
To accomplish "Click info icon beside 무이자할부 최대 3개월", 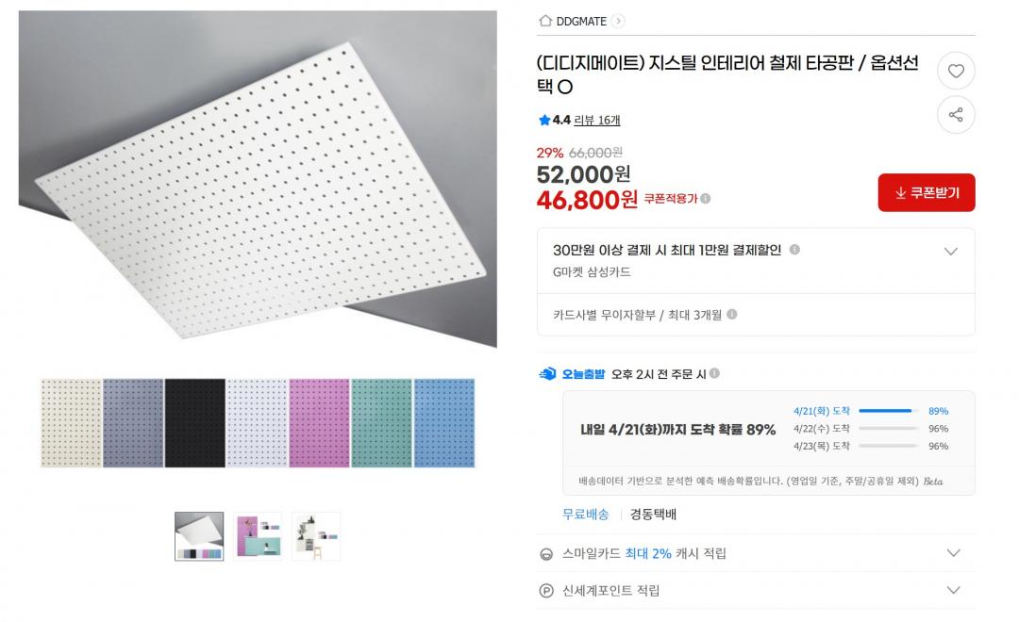I will point(732,315).
